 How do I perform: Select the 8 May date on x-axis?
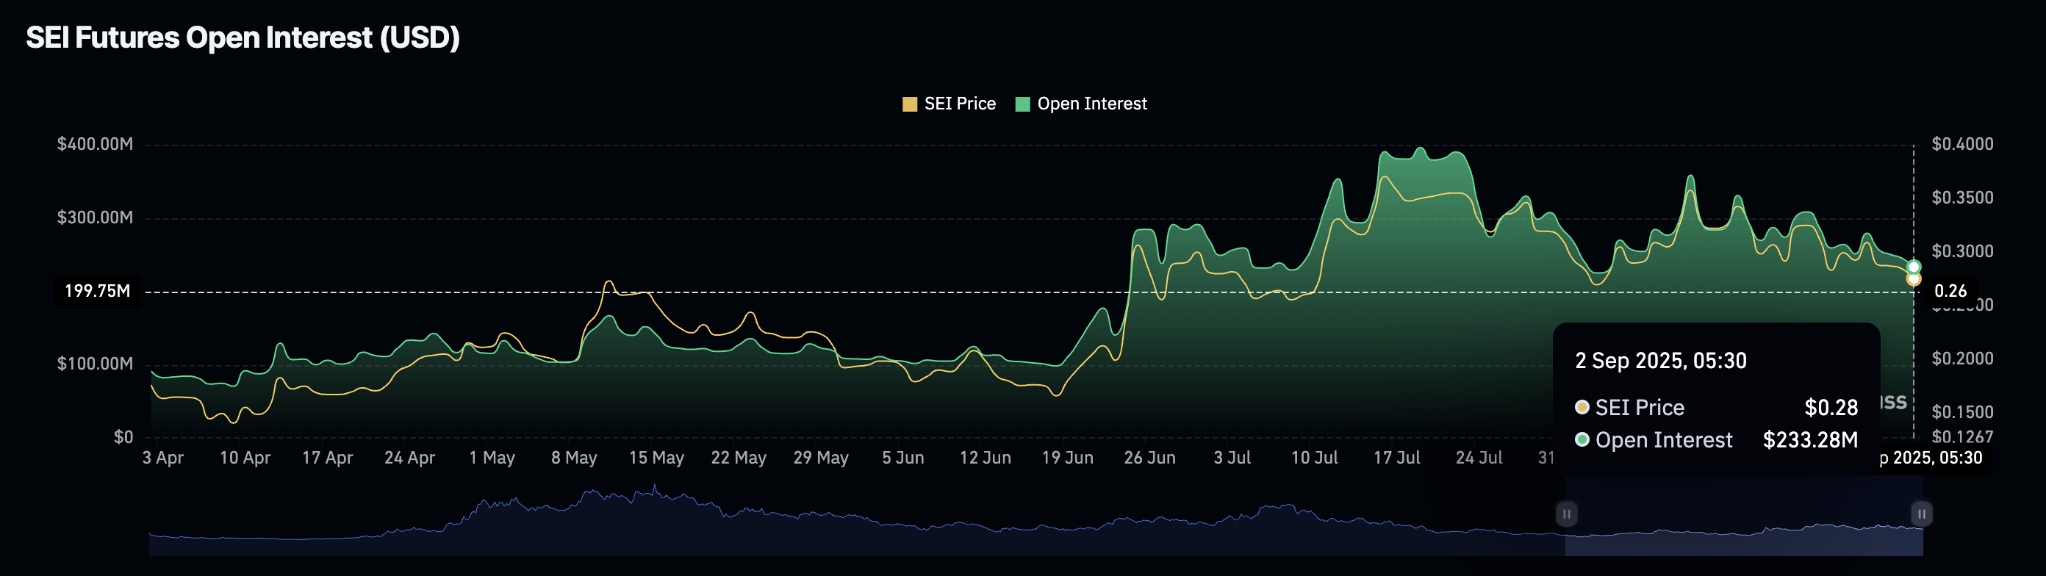(x=573, y=458)
